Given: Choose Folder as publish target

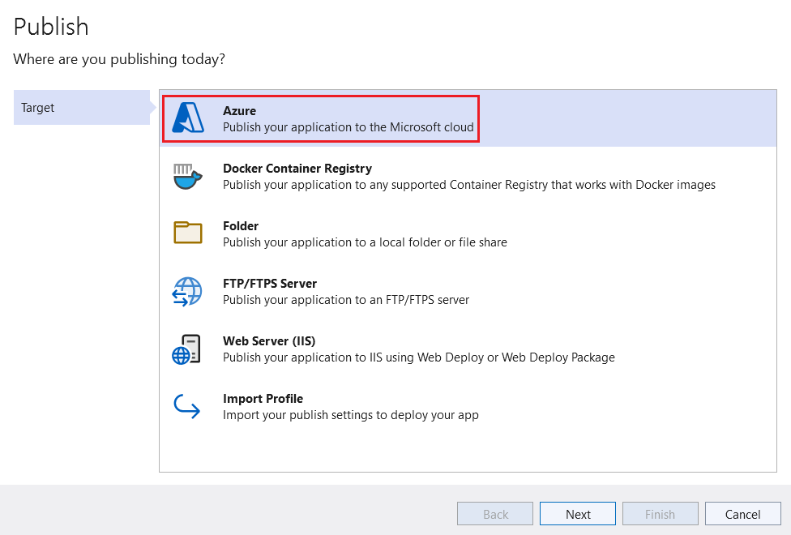Looking at the screenshot, I should (x=241, y=226).
